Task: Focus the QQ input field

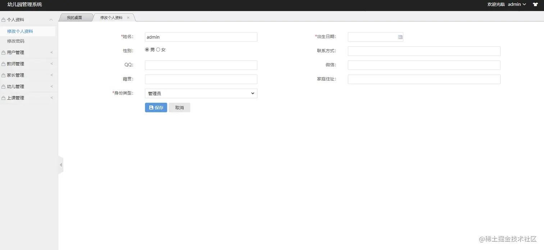Action: coord(201,65)
